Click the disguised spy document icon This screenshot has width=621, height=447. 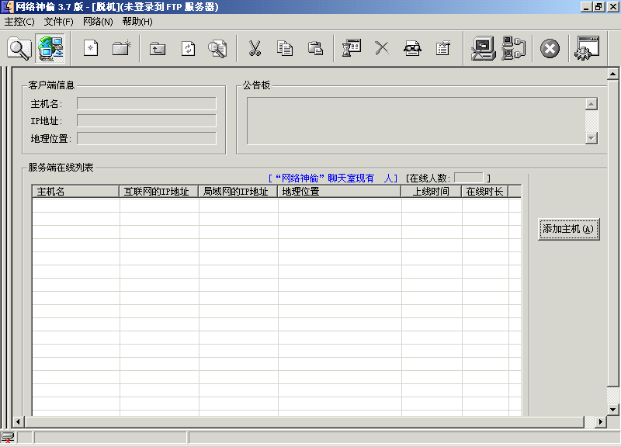point(412,48)
